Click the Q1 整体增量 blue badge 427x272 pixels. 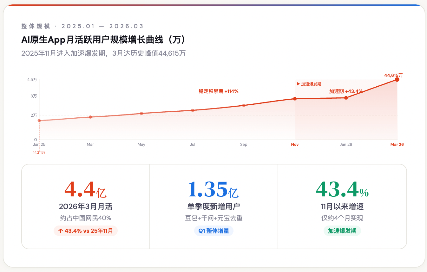point(213,231)
